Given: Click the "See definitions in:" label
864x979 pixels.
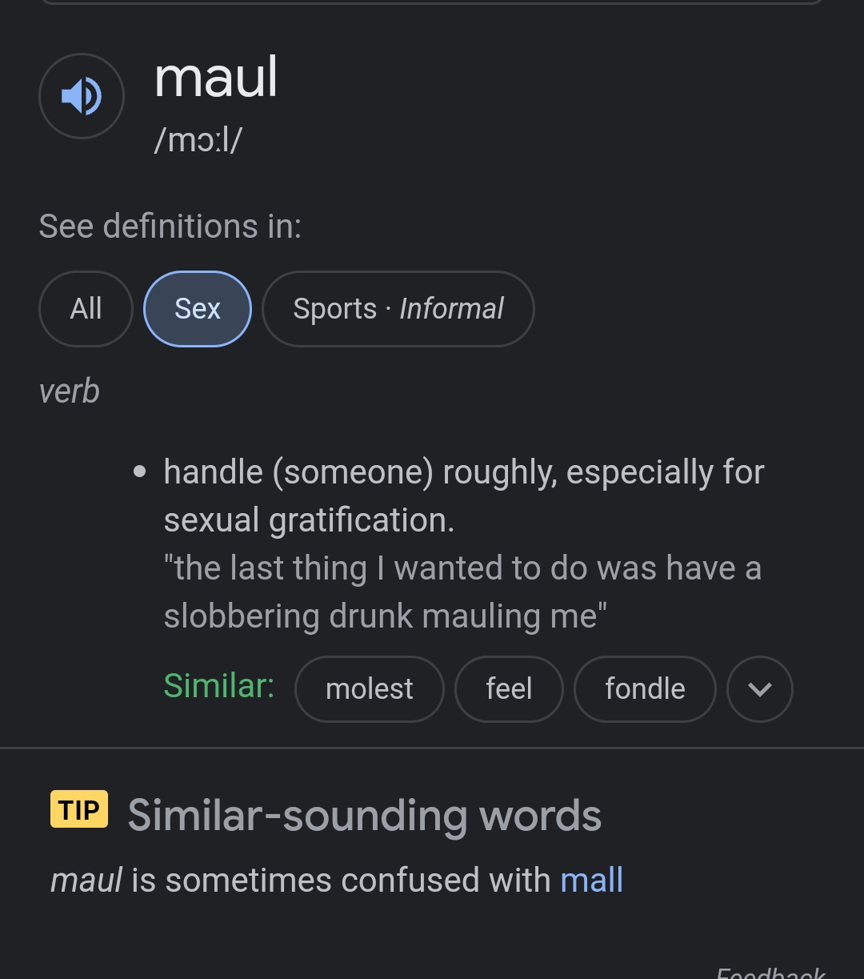Looking at the screenshot, I should pos(170,227).
